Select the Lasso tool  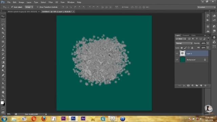click(x=3, y=25)
